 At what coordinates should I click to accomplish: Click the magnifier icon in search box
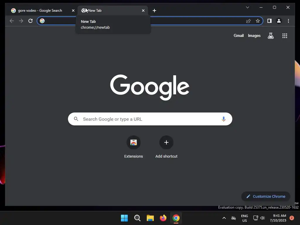click(x=76, y=119)
